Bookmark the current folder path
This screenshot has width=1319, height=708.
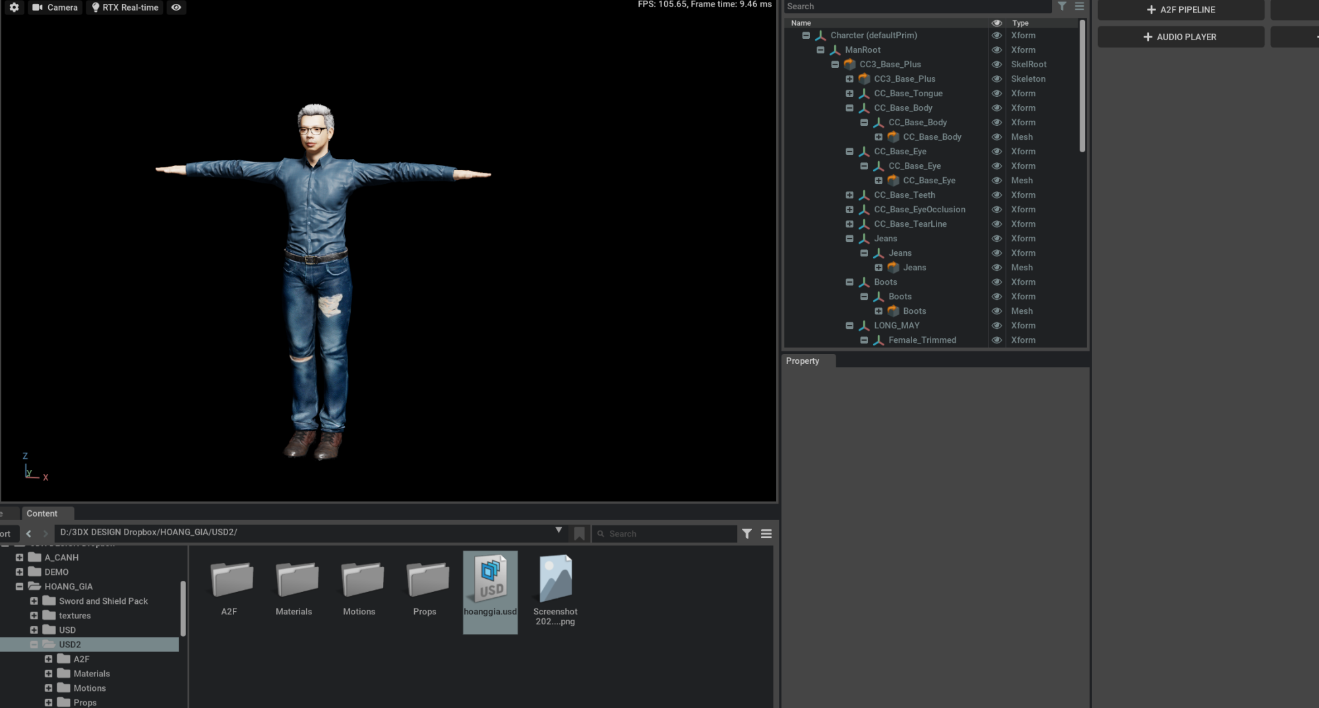(x=579, y=534)
